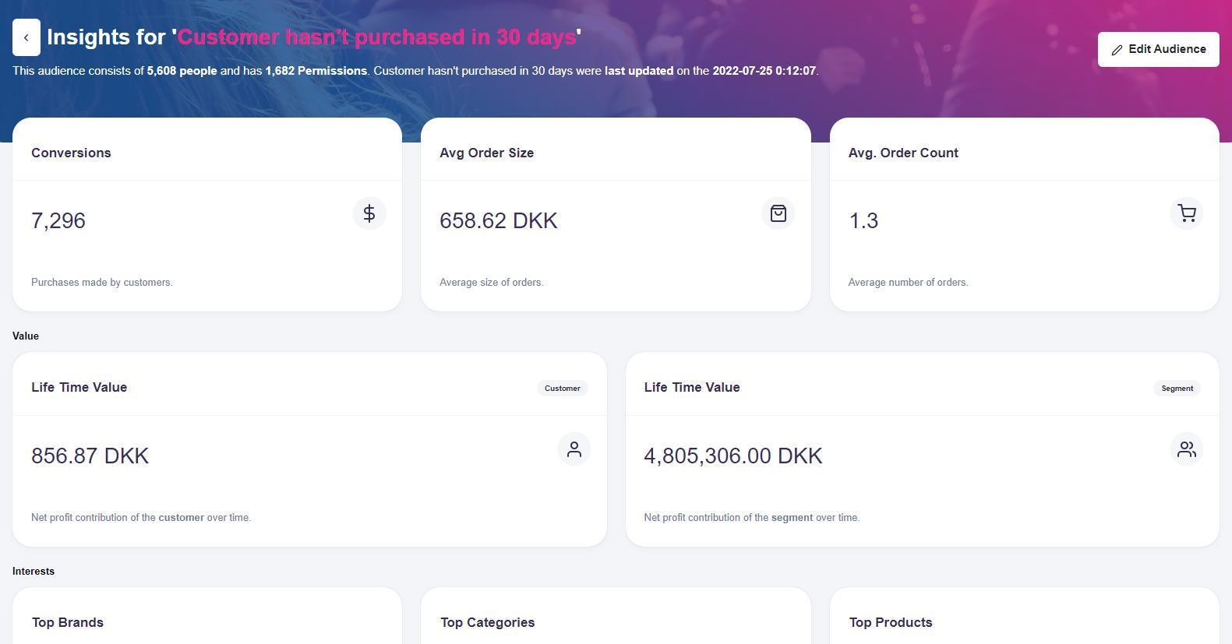Click the 4,805,306.00 DKK segment value
The height and width of the screenshot is (644, 1232).
[x=732, y=456]
